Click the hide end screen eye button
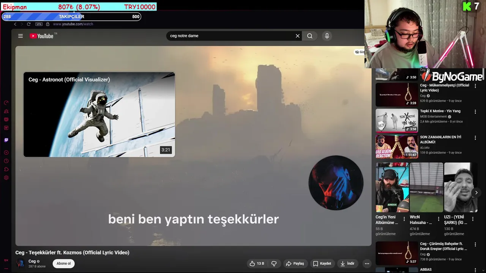 point(360,52)
